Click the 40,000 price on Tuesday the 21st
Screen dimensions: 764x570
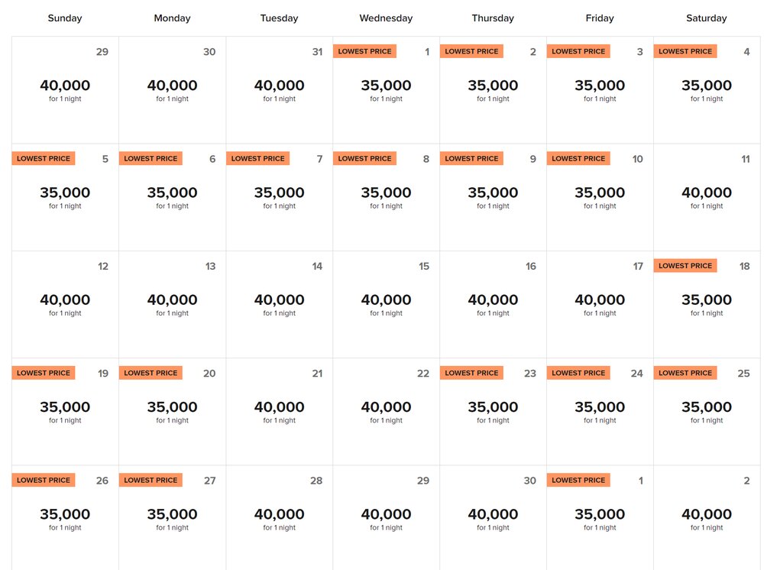(278, 406)
